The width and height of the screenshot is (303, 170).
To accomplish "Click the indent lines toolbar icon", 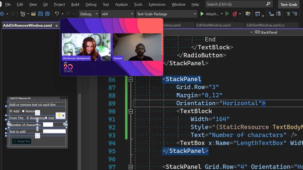I will click(x=288, y=14).
